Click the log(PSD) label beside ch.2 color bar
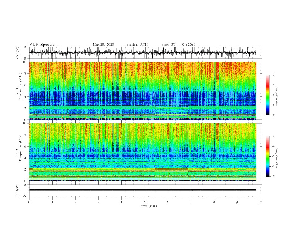The image size is (293, 227). click(277, 158)
